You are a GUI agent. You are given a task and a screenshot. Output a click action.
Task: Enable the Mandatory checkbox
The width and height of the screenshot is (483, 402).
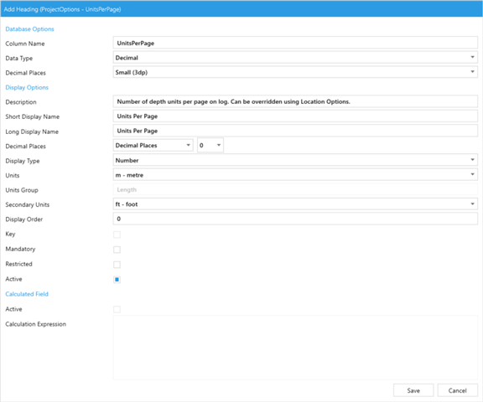117,250
